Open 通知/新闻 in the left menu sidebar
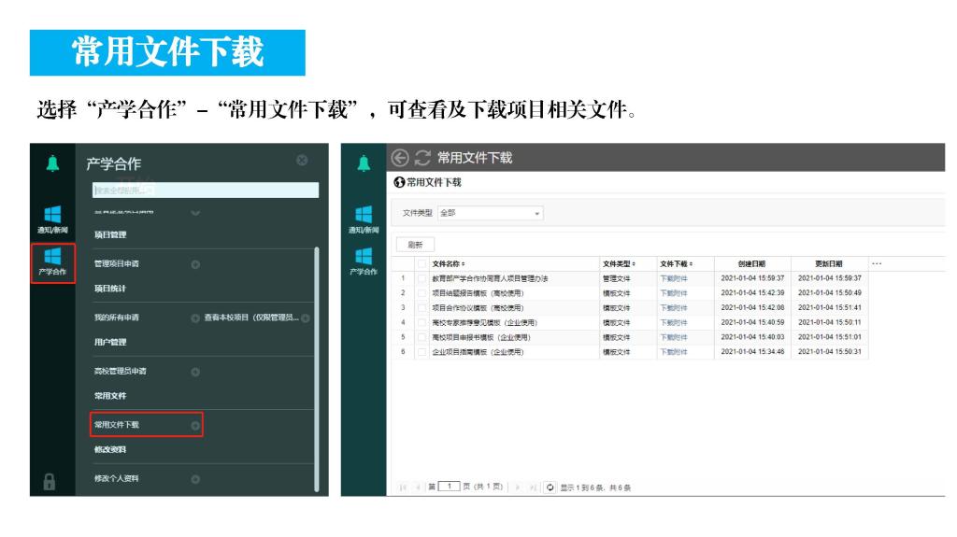957x537 pixels. 51,218
